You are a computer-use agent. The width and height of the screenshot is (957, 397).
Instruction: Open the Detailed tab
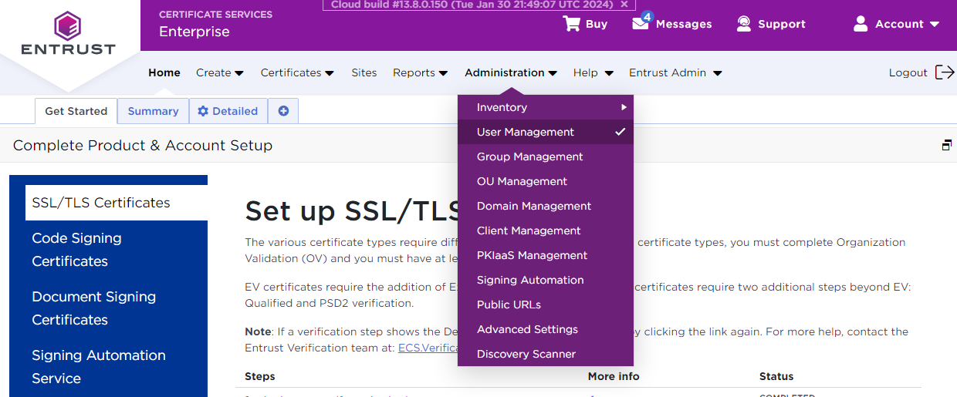coord(228,111)
